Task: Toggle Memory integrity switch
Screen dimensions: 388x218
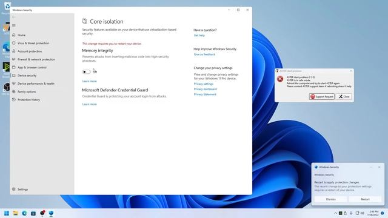Action: pyautogui.click(x=86, y=71)
